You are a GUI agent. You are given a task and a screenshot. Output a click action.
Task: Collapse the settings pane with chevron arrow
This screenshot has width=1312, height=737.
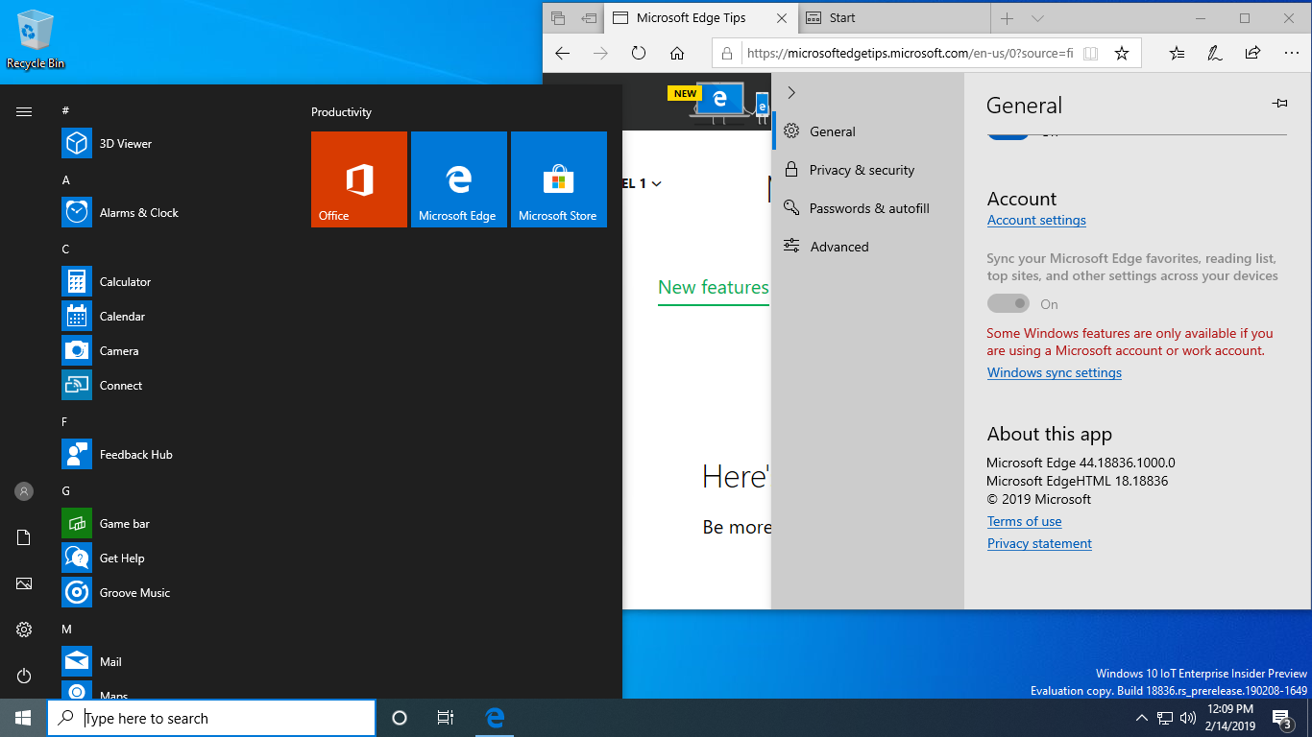click(791, 93)
